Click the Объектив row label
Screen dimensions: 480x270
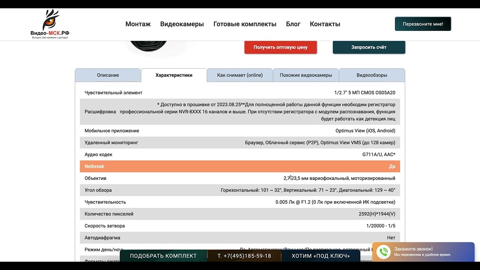click(x=96, y=178)
